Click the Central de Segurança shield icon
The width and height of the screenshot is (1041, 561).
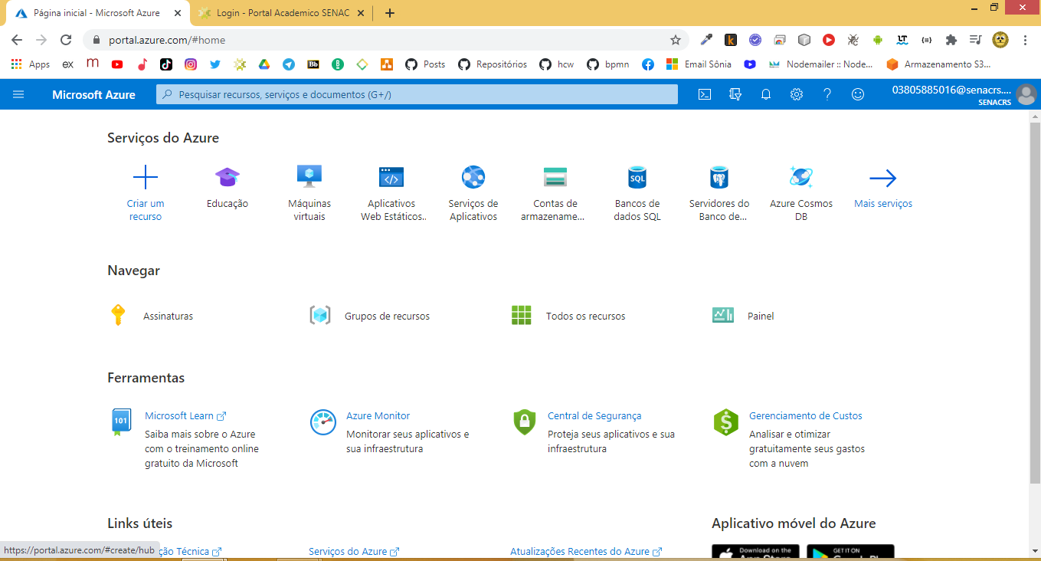[x=524, y=422]
